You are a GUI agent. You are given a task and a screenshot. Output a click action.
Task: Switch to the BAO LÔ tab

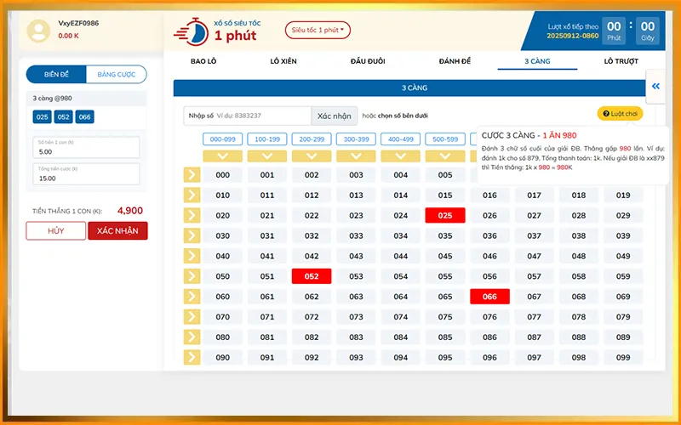203,61
